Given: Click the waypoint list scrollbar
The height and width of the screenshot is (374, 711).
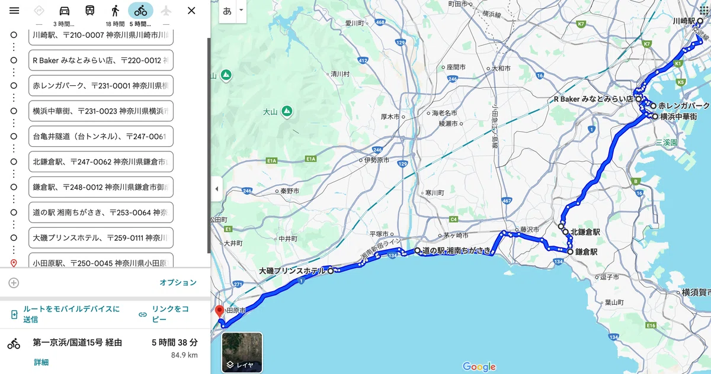Looking at the screenshot, I should click(208, 145).
